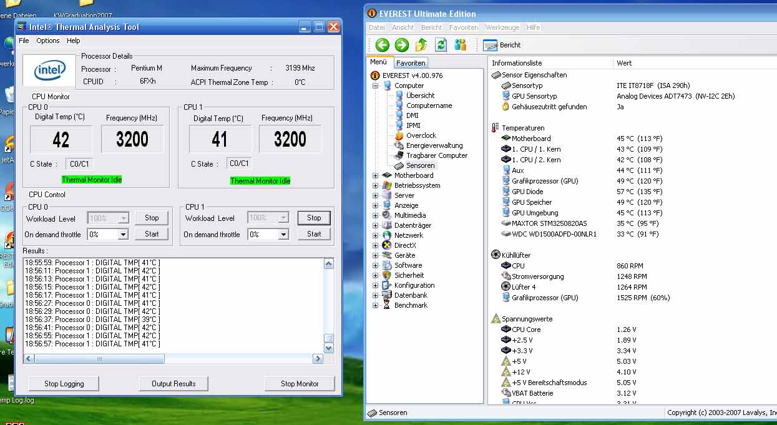Click the Anzeige icon in the tree
This screenshot has height=425, width=777.
pos(388,205)
